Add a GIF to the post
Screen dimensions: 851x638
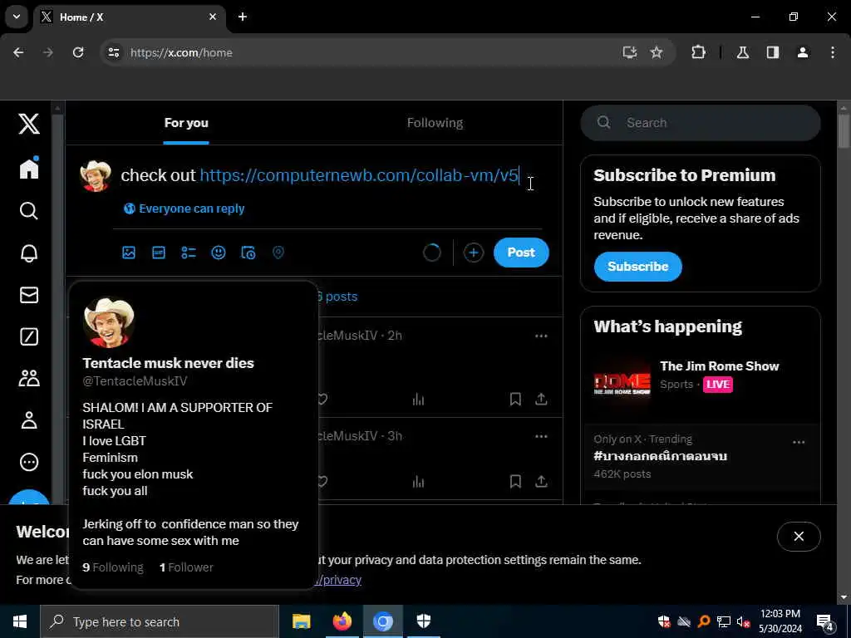(159, 253)
